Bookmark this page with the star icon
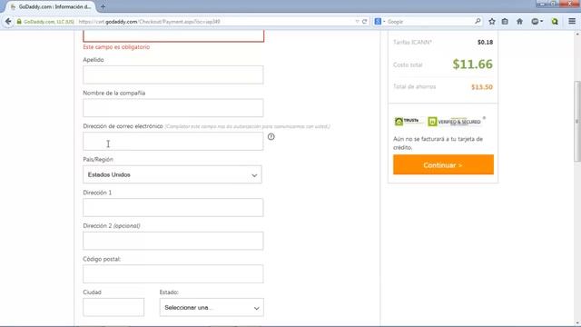The image size is (581, 327). pos(492,22)
